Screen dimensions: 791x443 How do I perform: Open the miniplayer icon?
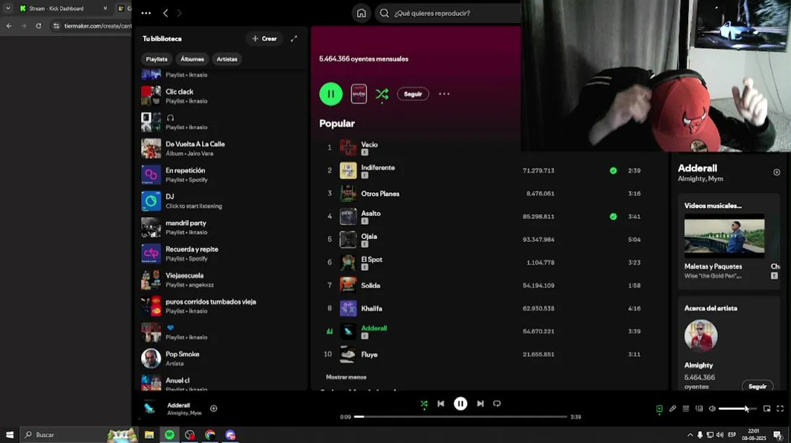[767, 409]
